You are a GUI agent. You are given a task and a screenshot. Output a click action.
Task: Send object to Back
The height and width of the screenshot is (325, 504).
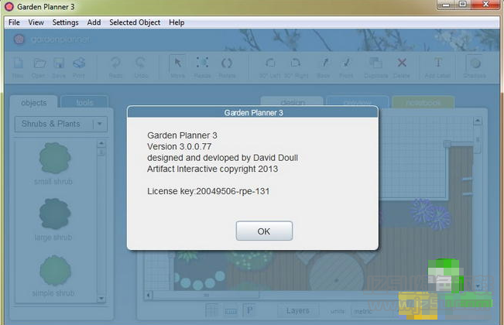[x=324, y=63]
